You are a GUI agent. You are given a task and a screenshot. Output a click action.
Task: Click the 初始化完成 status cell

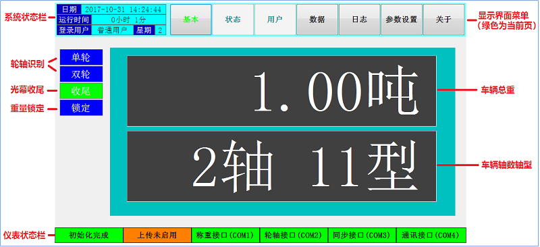click(x=89, y=236)
